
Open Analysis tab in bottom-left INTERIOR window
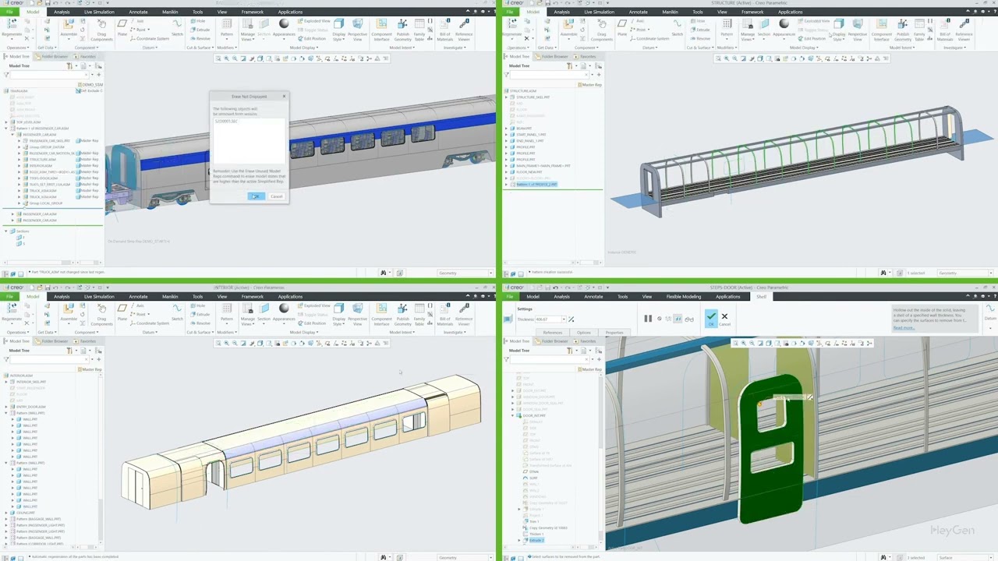[62, 296]
